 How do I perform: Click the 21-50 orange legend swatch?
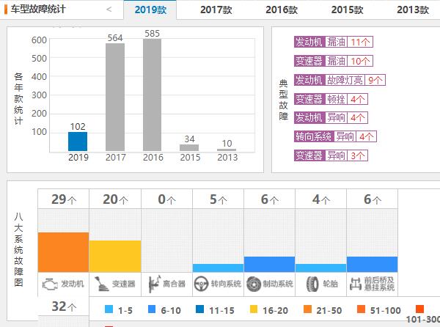pyautogui.click(x=307, y=309)
